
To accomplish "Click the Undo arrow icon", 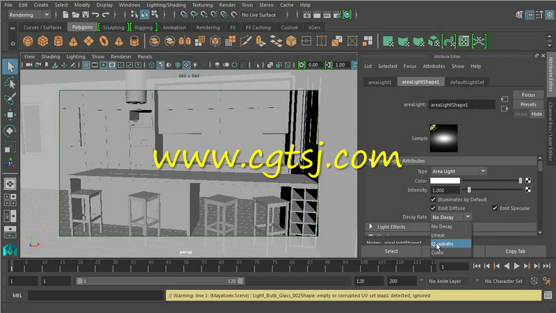I will [95, 15].
